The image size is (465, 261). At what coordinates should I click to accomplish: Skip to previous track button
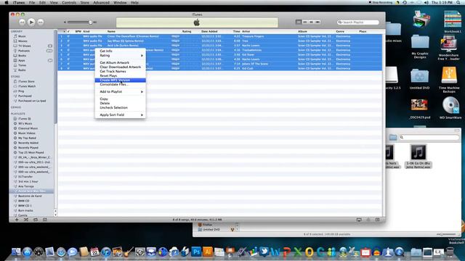tap(22, 22)
